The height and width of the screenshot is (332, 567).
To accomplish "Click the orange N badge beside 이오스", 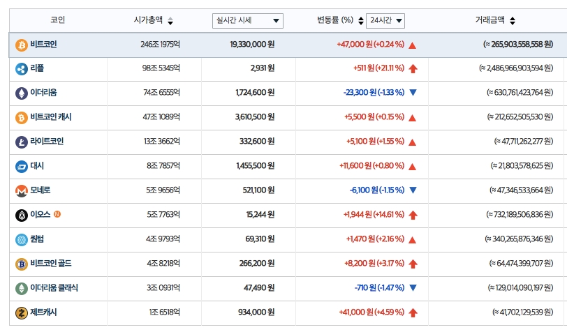I will coord(57,214).
